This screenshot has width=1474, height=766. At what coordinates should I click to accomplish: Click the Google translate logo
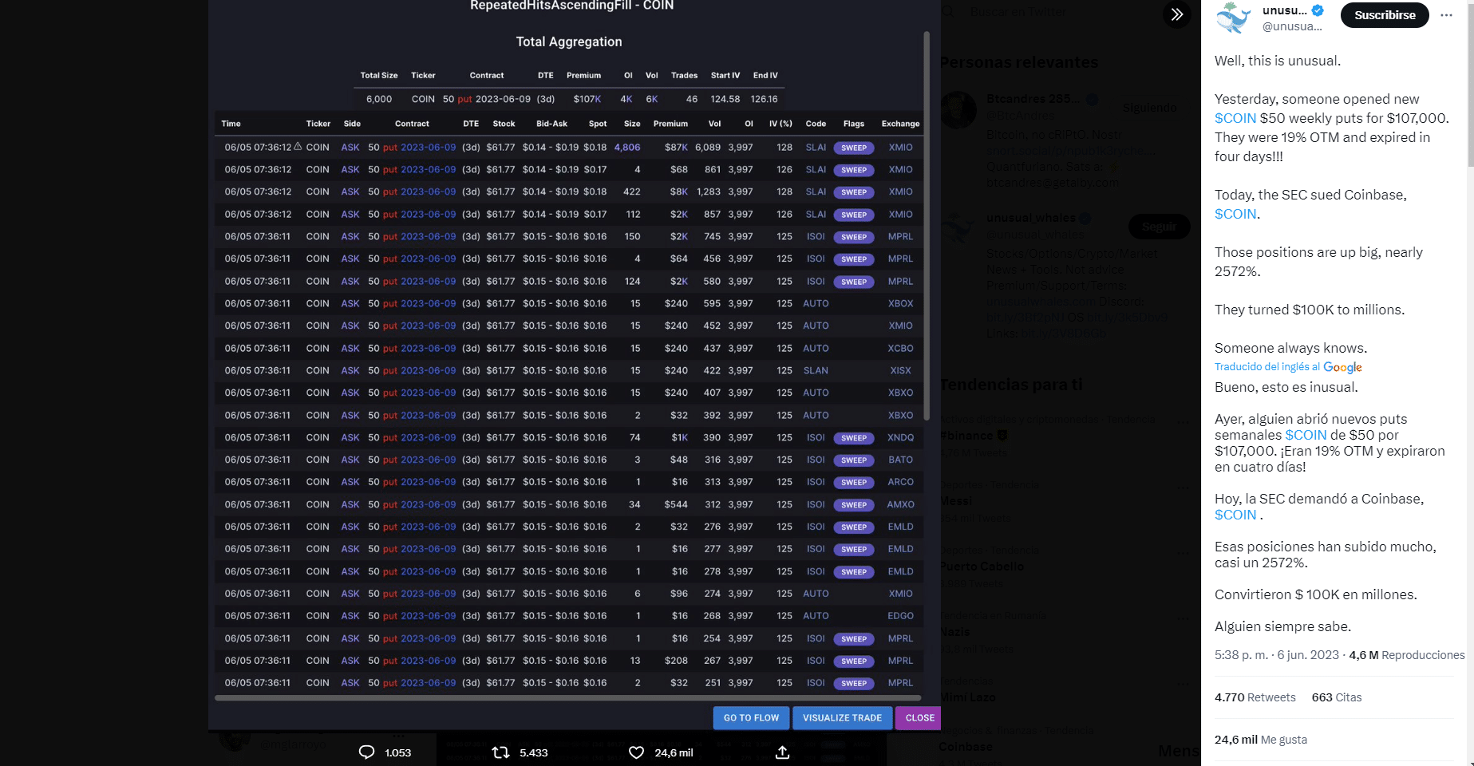1342,367
